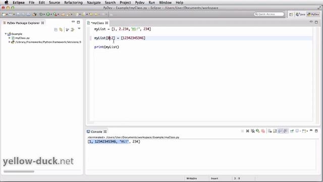
Task: Toggle Link with Editor in Package Explorer
Action: pos(61,30)
